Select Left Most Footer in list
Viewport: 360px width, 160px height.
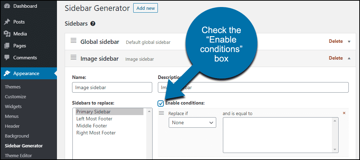pyautogui.click(x=94, y=119)
